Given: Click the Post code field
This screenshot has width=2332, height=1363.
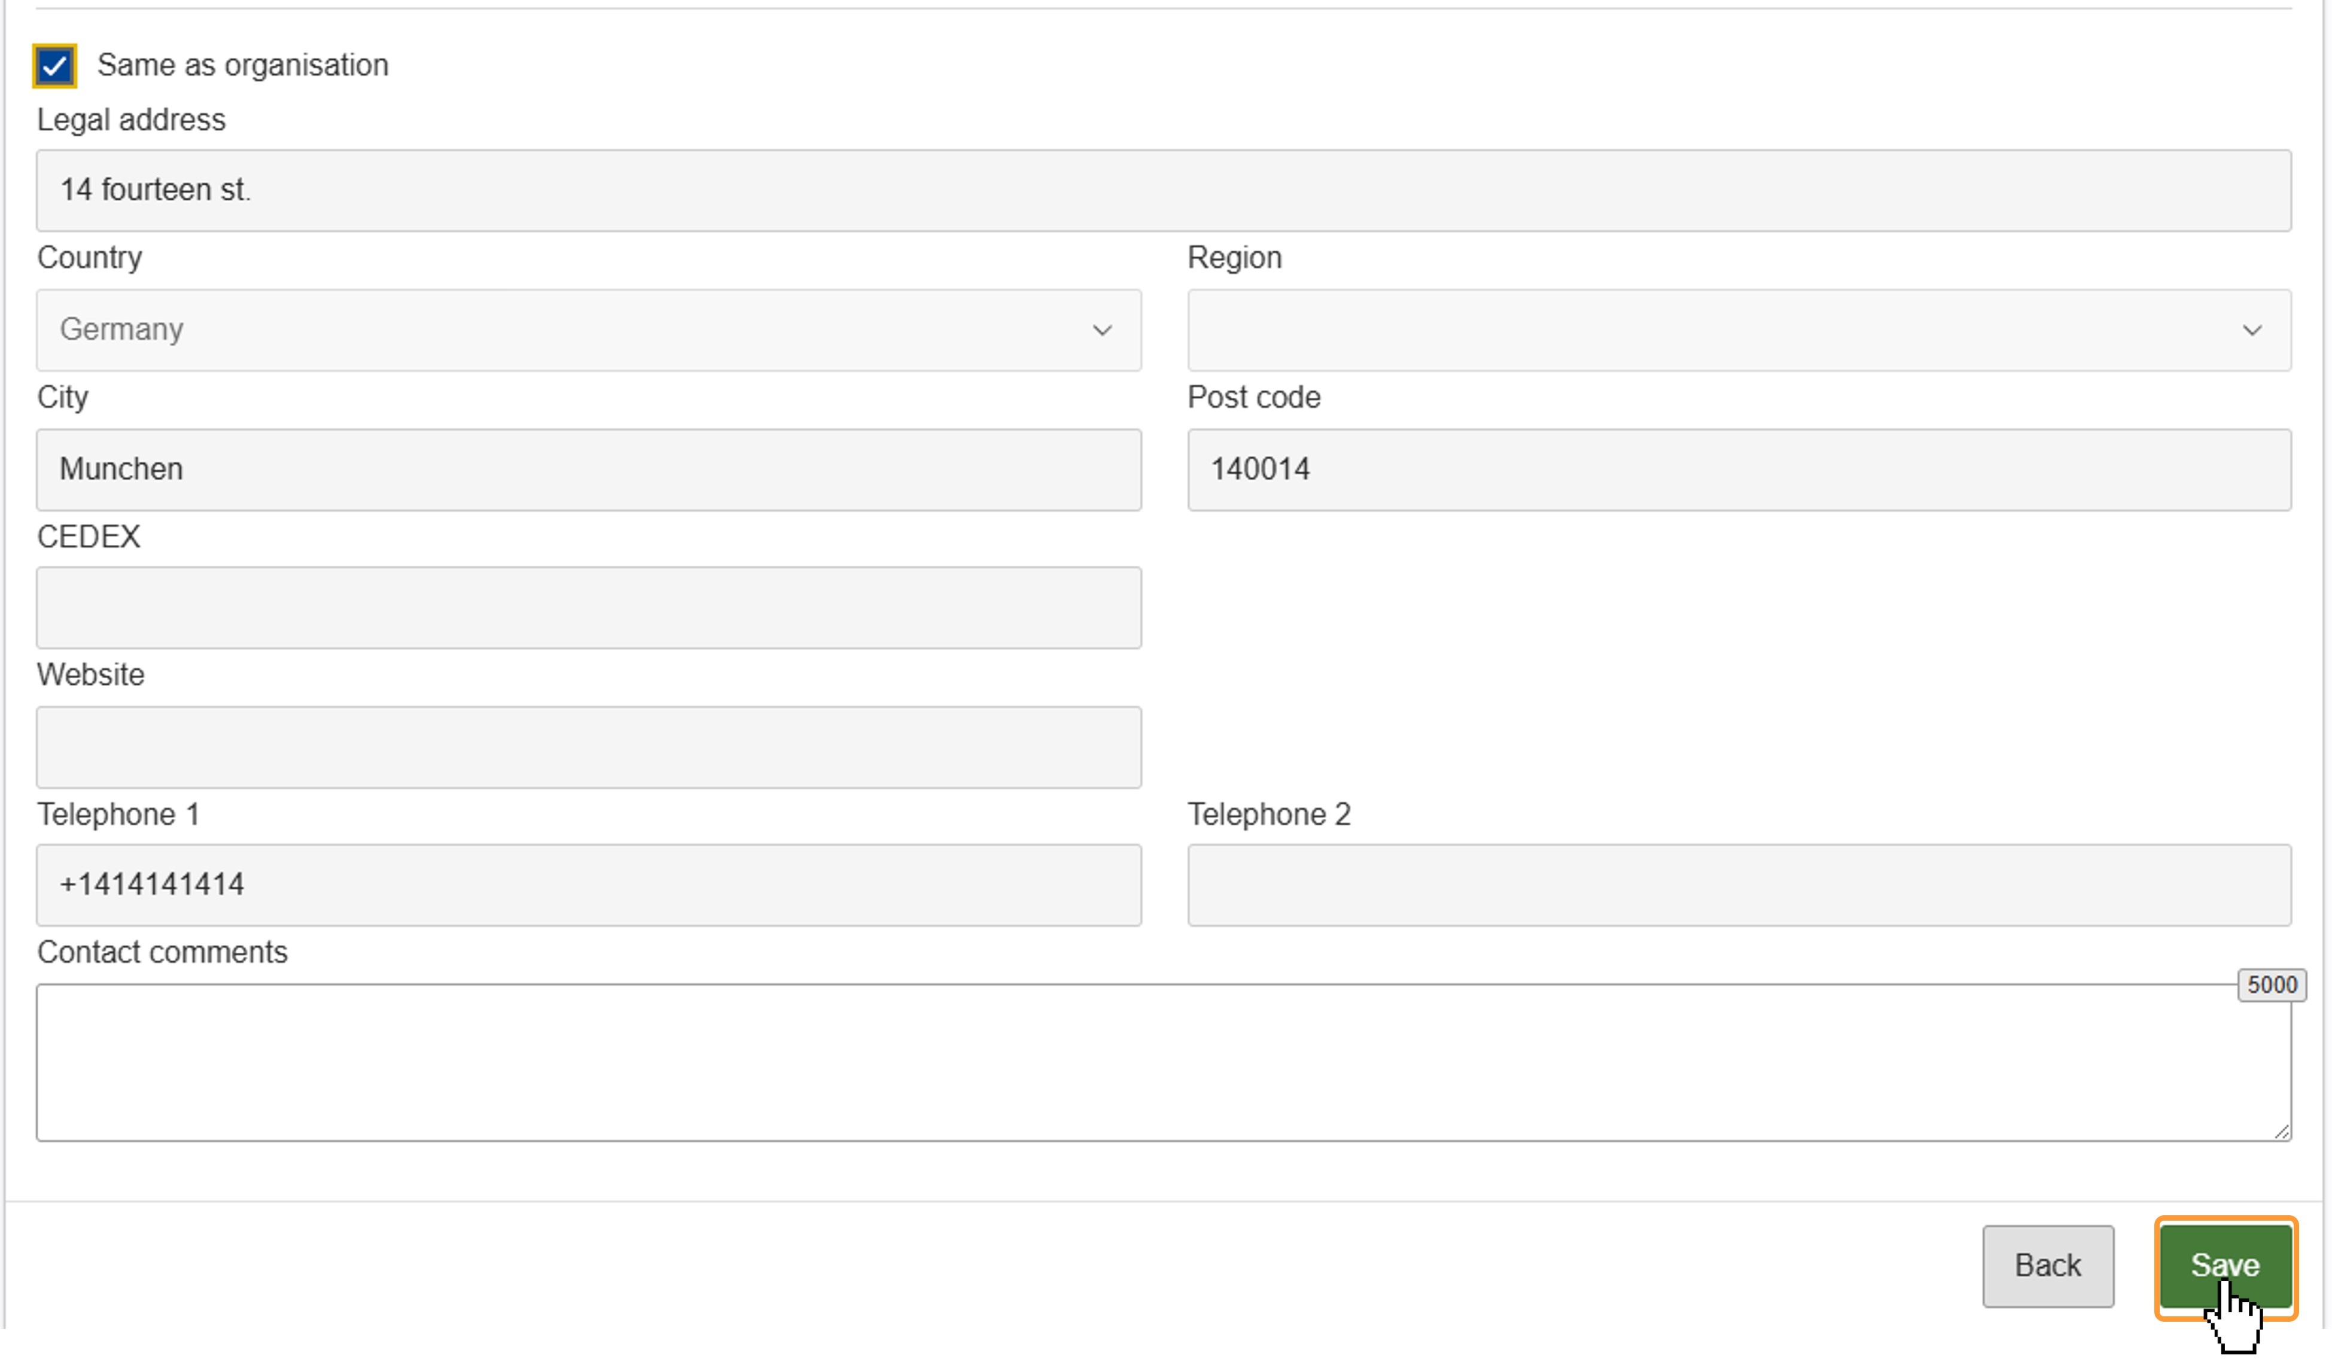Looking at the screenshot, I should pyautogui.click(x=1738, y=469).
